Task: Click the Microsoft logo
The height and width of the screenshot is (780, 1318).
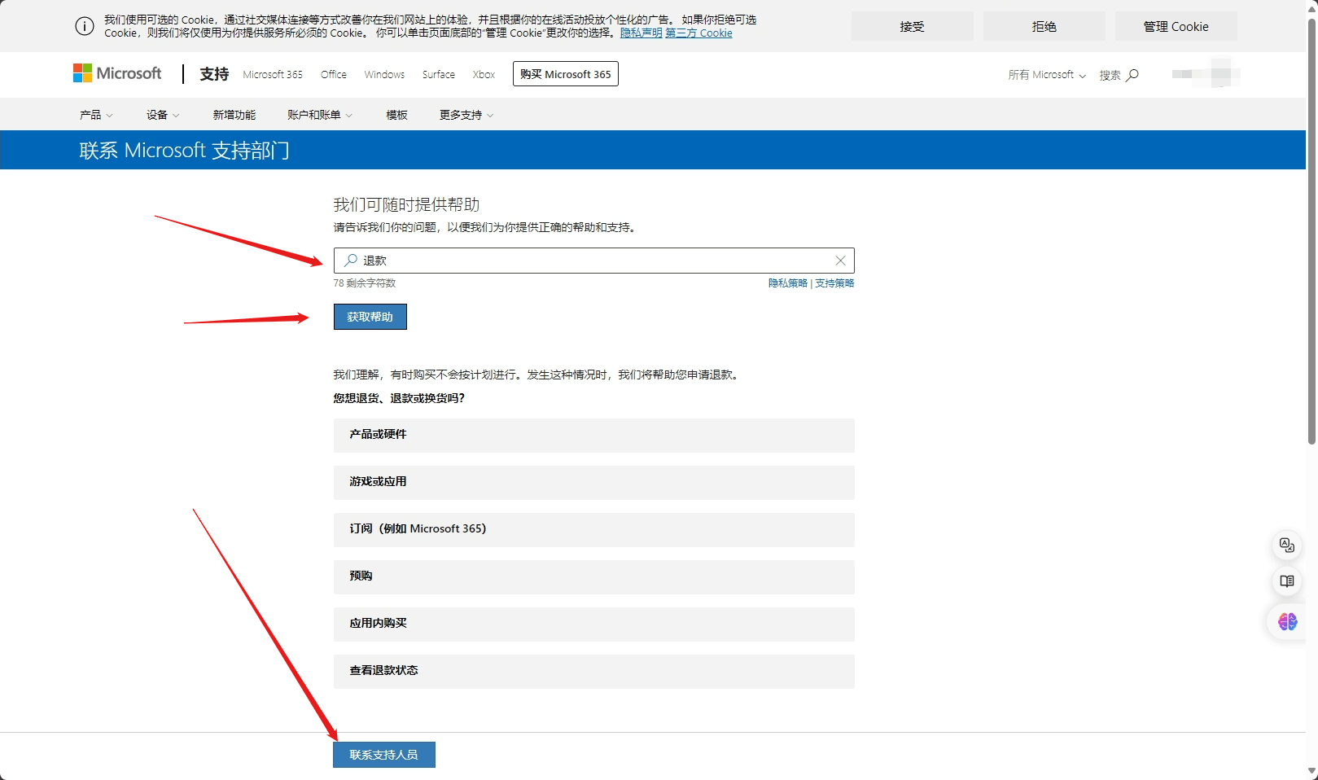Action: click(x=117, y=74)
